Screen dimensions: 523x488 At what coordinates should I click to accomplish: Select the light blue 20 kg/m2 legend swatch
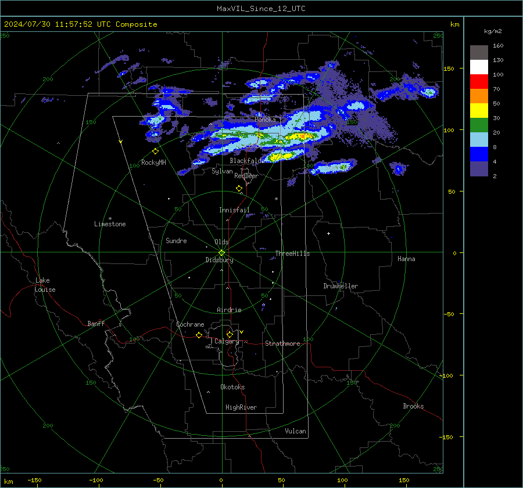[x=479, y=140]
